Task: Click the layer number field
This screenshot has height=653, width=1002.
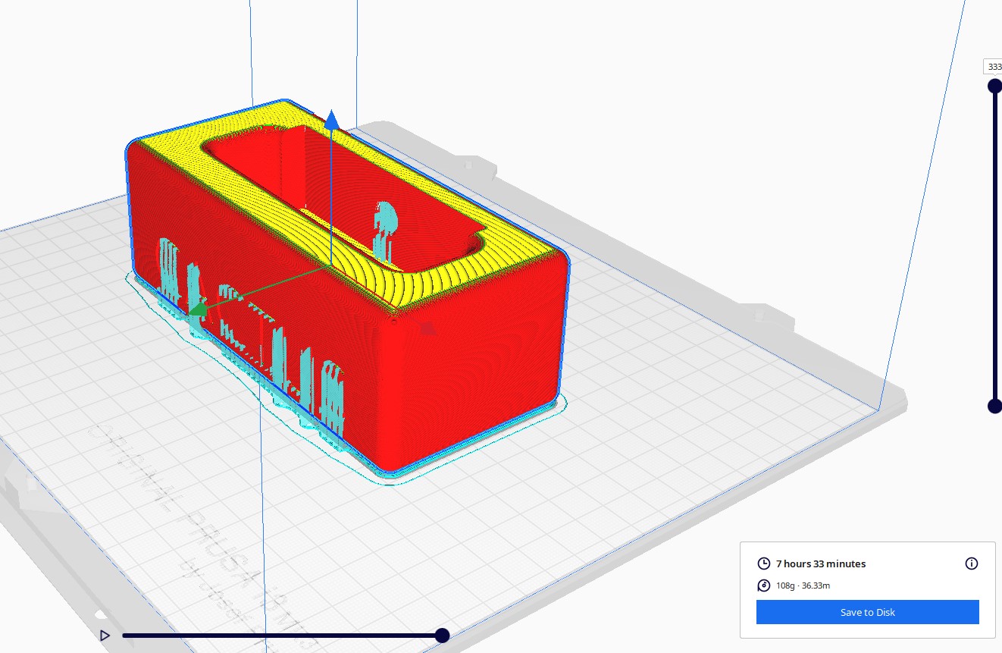Action: [993, 67]
